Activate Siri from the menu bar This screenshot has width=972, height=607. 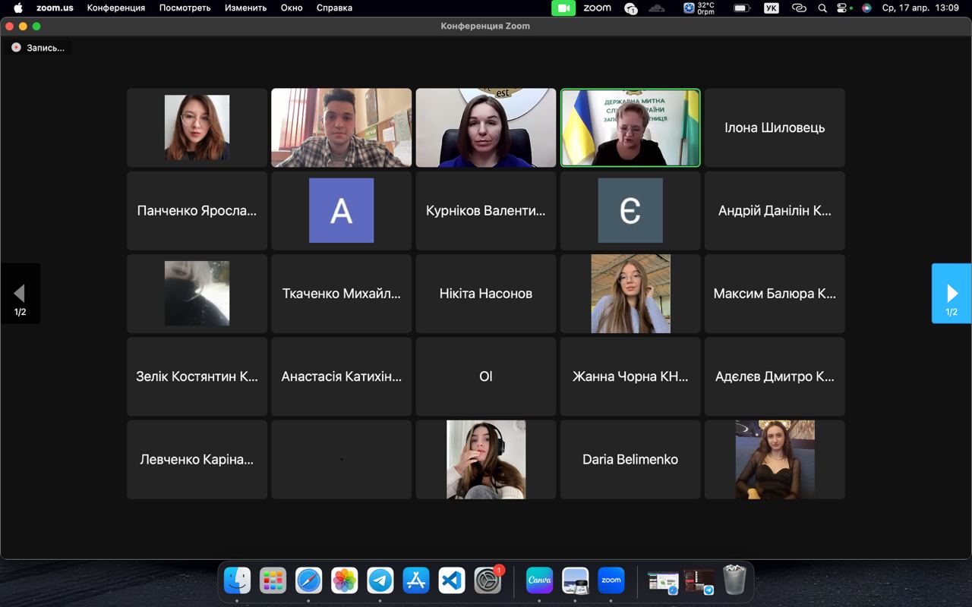tap(866, 8)
